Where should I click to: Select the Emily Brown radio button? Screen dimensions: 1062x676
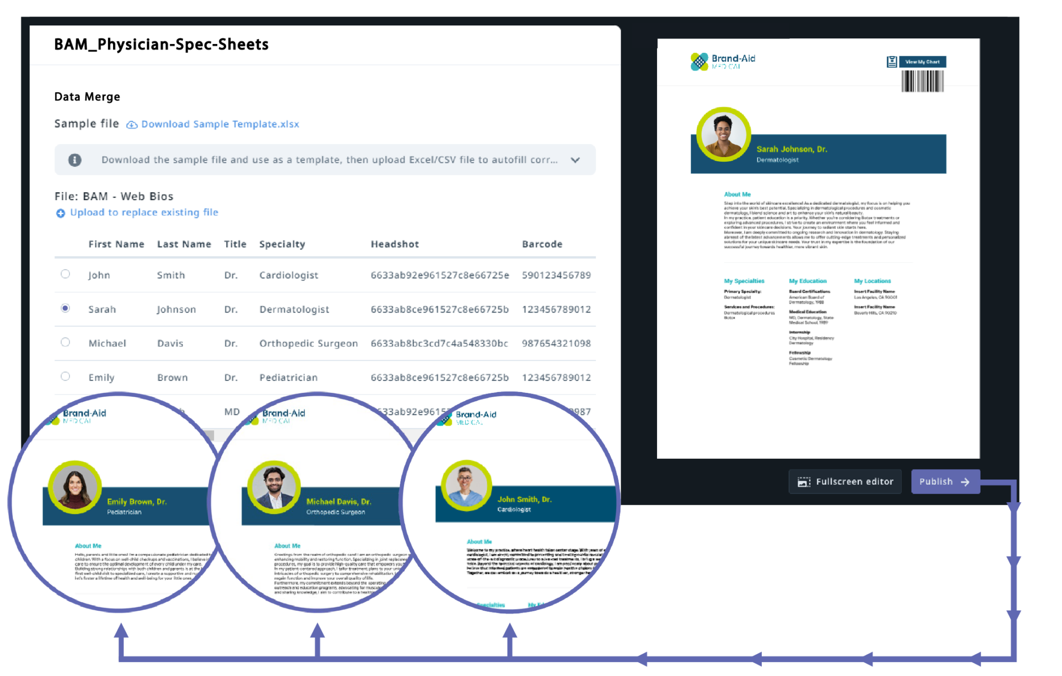(65, 376)
